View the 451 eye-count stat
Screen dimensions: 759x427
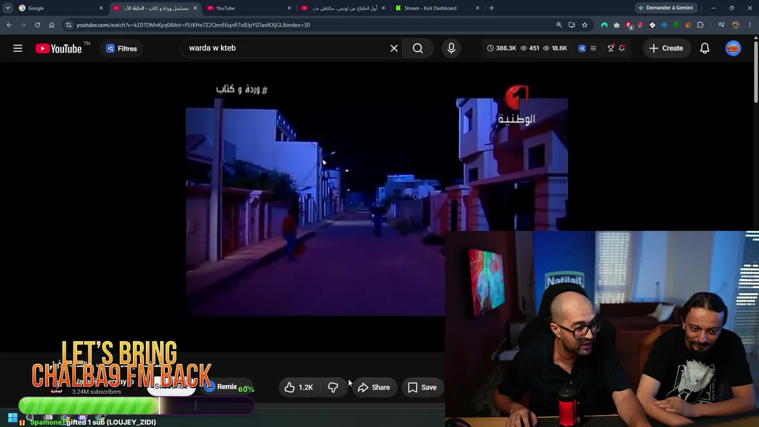[x=530, y=48]
